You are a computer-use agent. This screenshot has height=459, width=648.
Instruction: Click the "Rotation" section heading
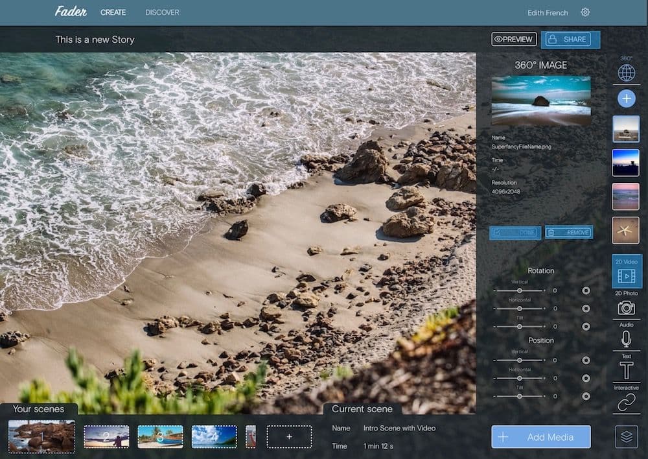541,270
